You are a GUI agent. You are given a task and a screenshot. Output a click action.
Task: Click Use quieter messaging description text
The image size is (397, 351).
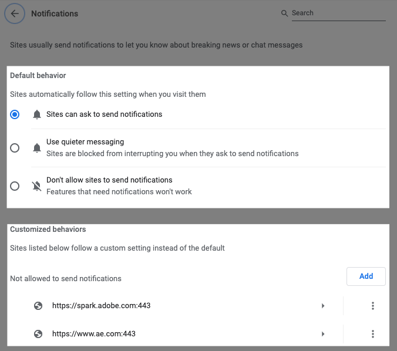172,154
